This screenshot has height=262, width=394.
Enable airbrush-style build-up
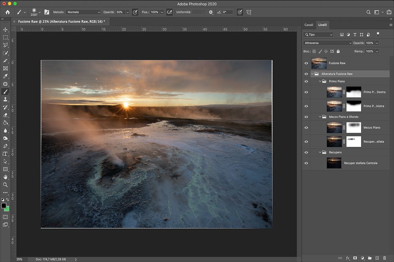(169, 12)
